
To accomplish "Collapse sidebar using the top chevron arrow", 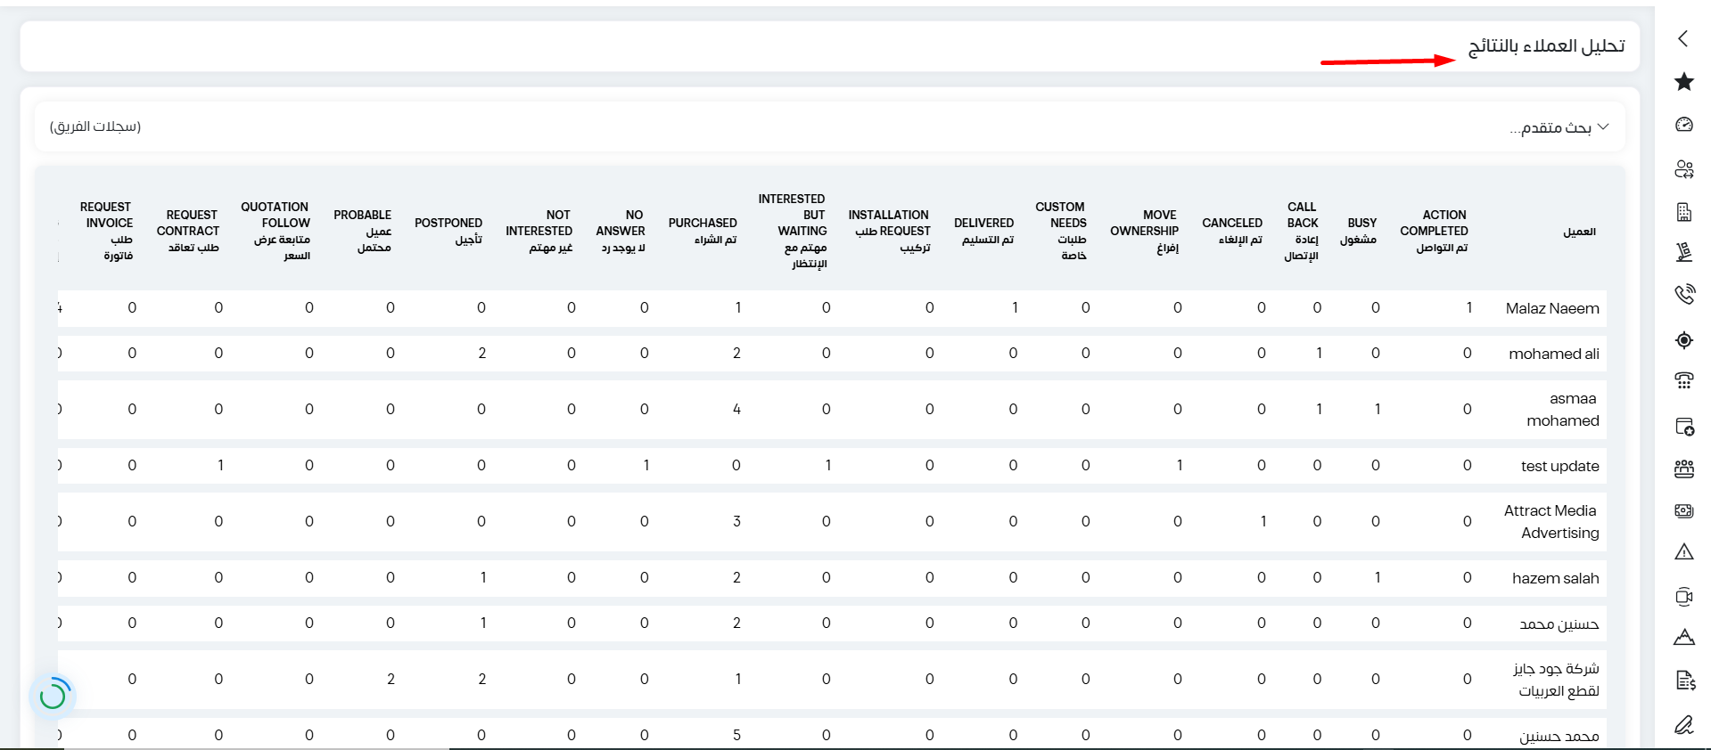I will [1683, 38].
